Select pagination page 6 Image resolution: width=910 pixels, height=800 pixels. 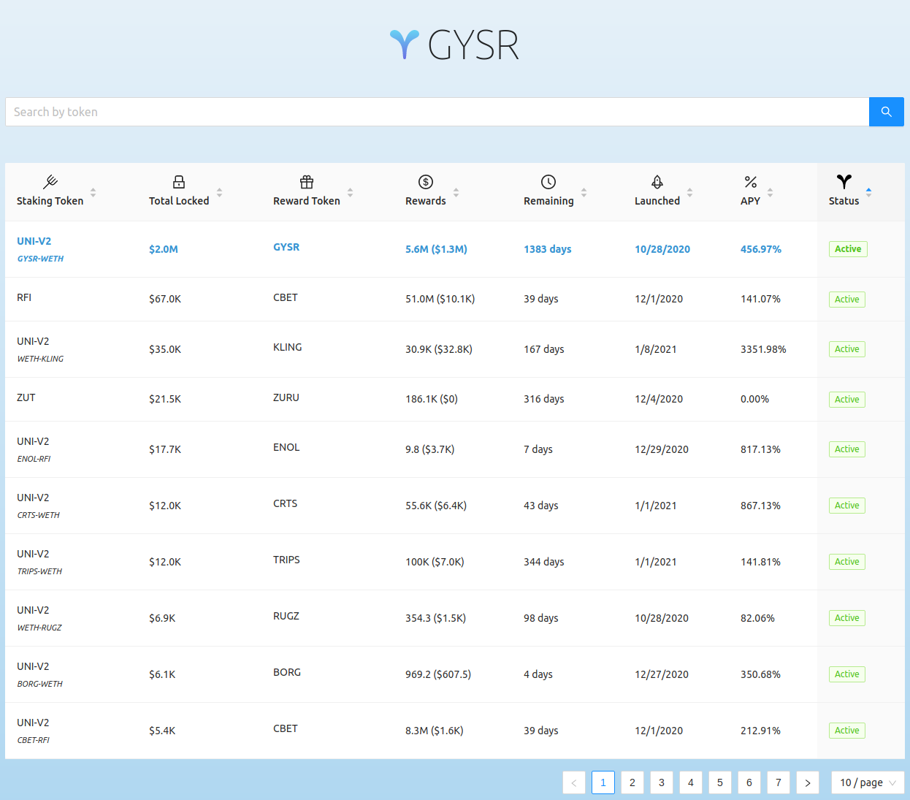(x=749, y=782)
